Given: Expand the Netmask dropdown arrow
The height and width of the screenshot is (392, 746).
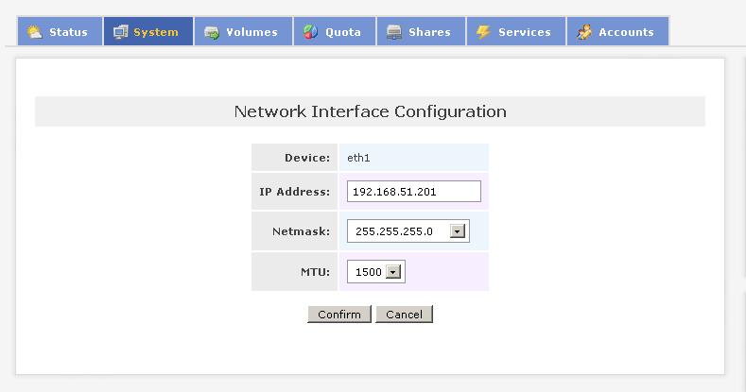Looking at the screenshot, I should pyautogui.click(x=459, y=231).
